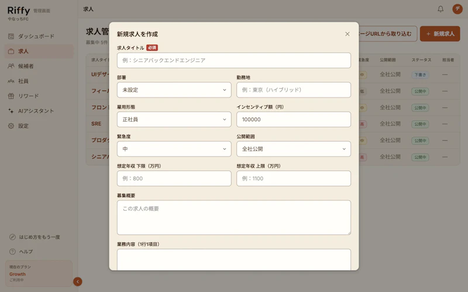Open 候補者 in the sidebar menu
468x292 pixels.
pos(39,66)
